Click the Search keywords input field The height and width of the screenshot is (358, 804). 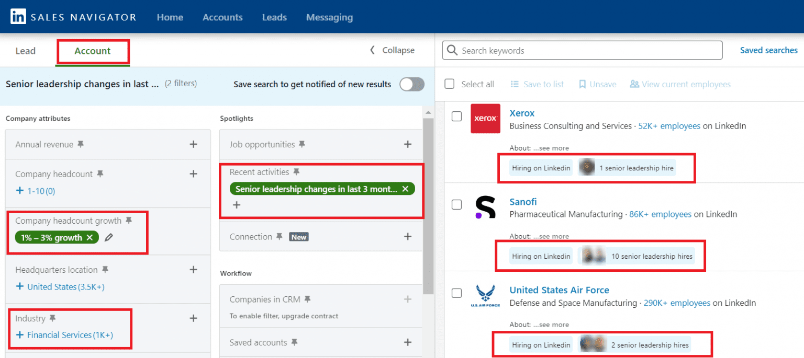click(582, 51)
